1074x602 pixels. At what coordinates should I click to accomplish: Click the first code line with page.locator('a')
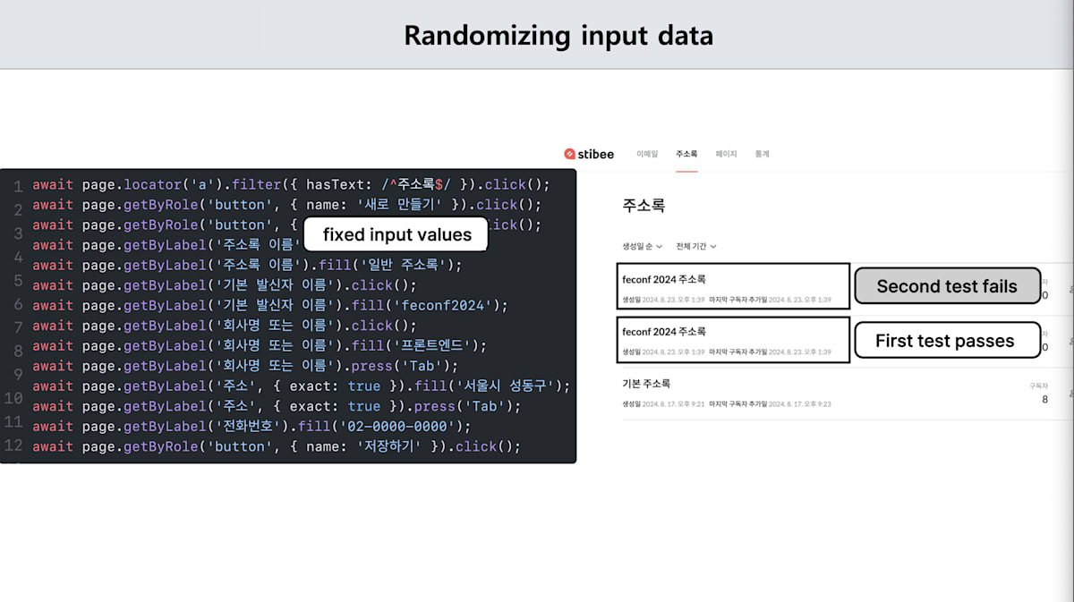[x=291, y=184]
